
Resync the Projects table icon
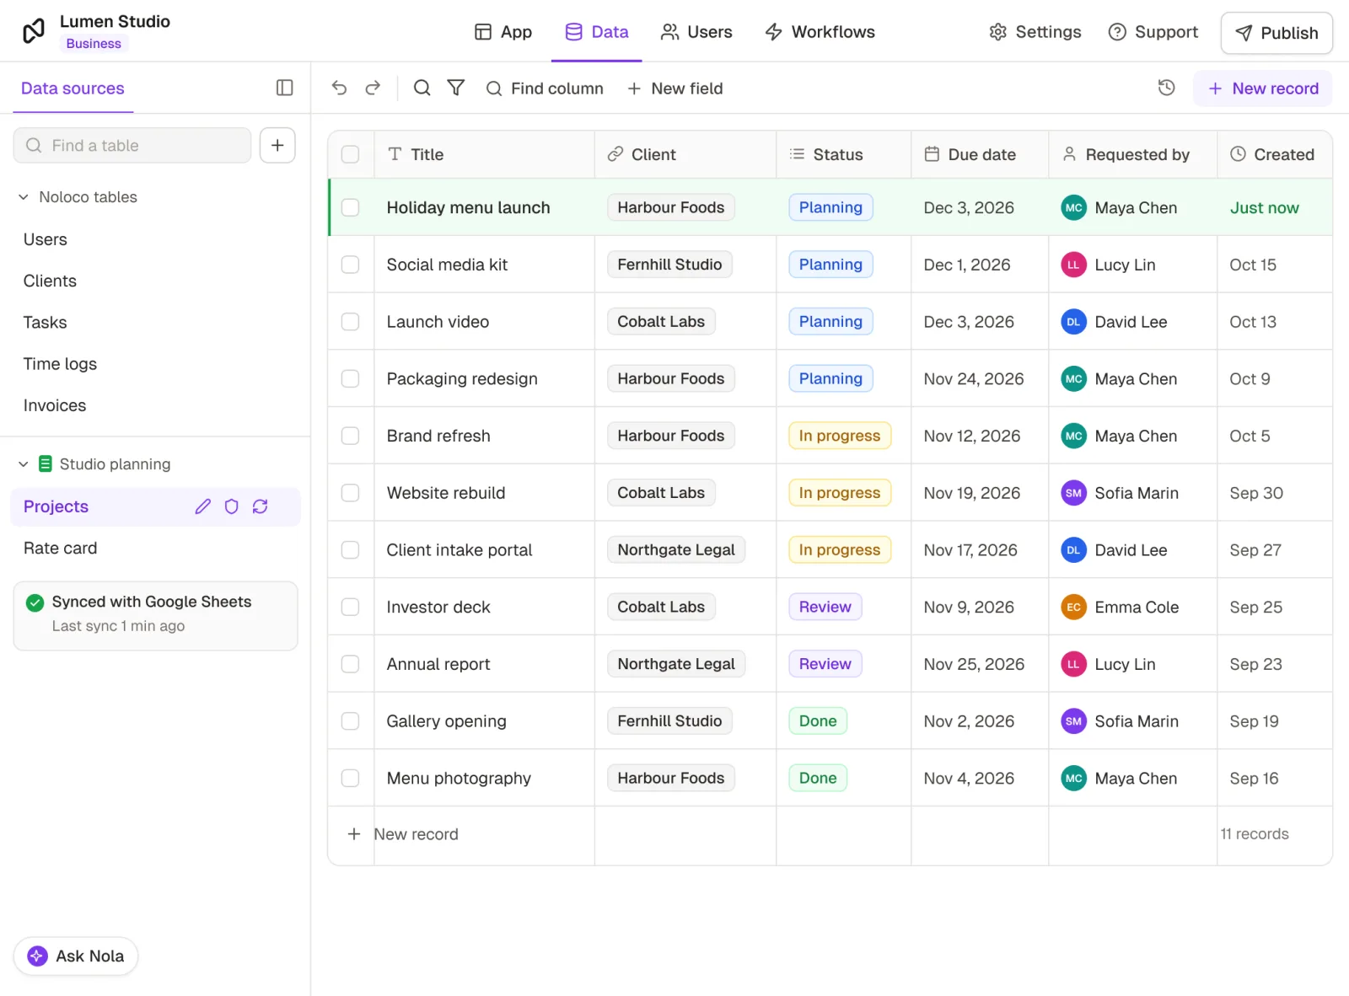tap(261, 506)
